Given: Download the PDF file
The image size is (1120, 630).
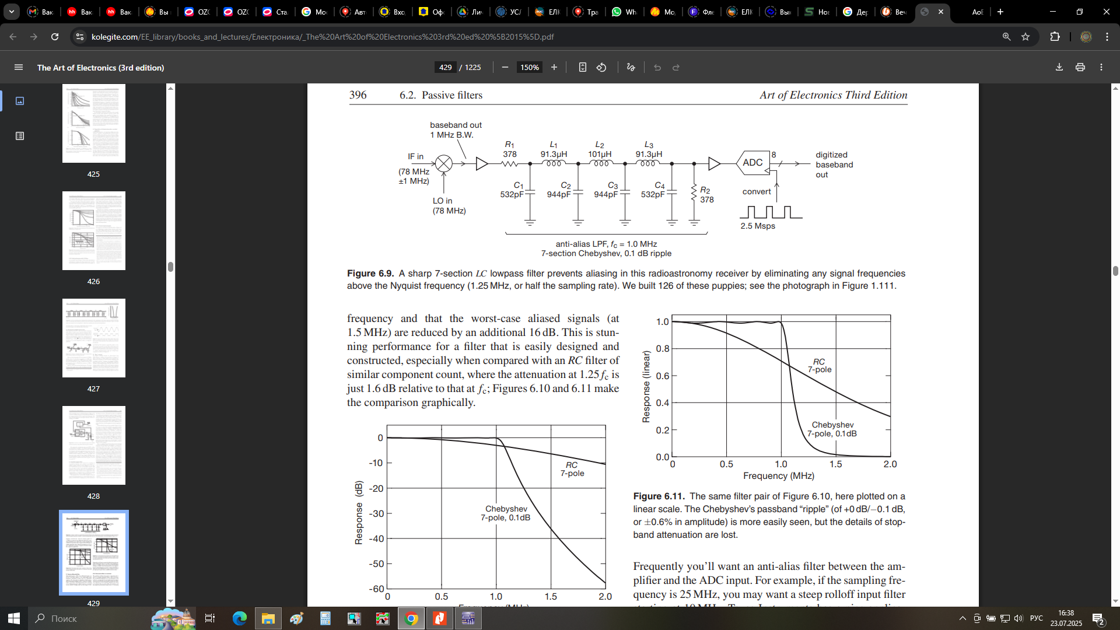Looking at the screenshot, I should 1059,68.
